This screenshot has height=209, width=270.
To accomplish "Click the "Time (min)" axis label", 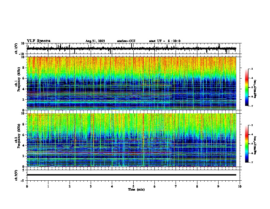I will coord(136,190).
